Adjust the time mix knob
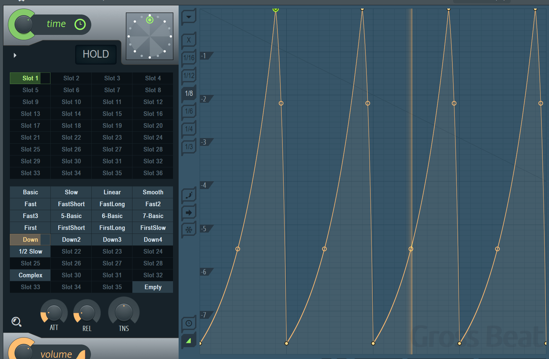 coord(24,25)
